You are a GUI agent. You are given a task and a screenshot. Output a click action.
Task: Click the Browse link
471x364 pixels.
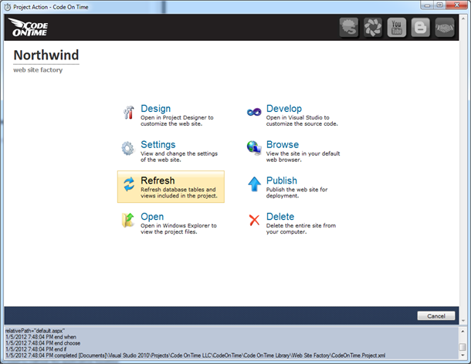pos(283,144)
